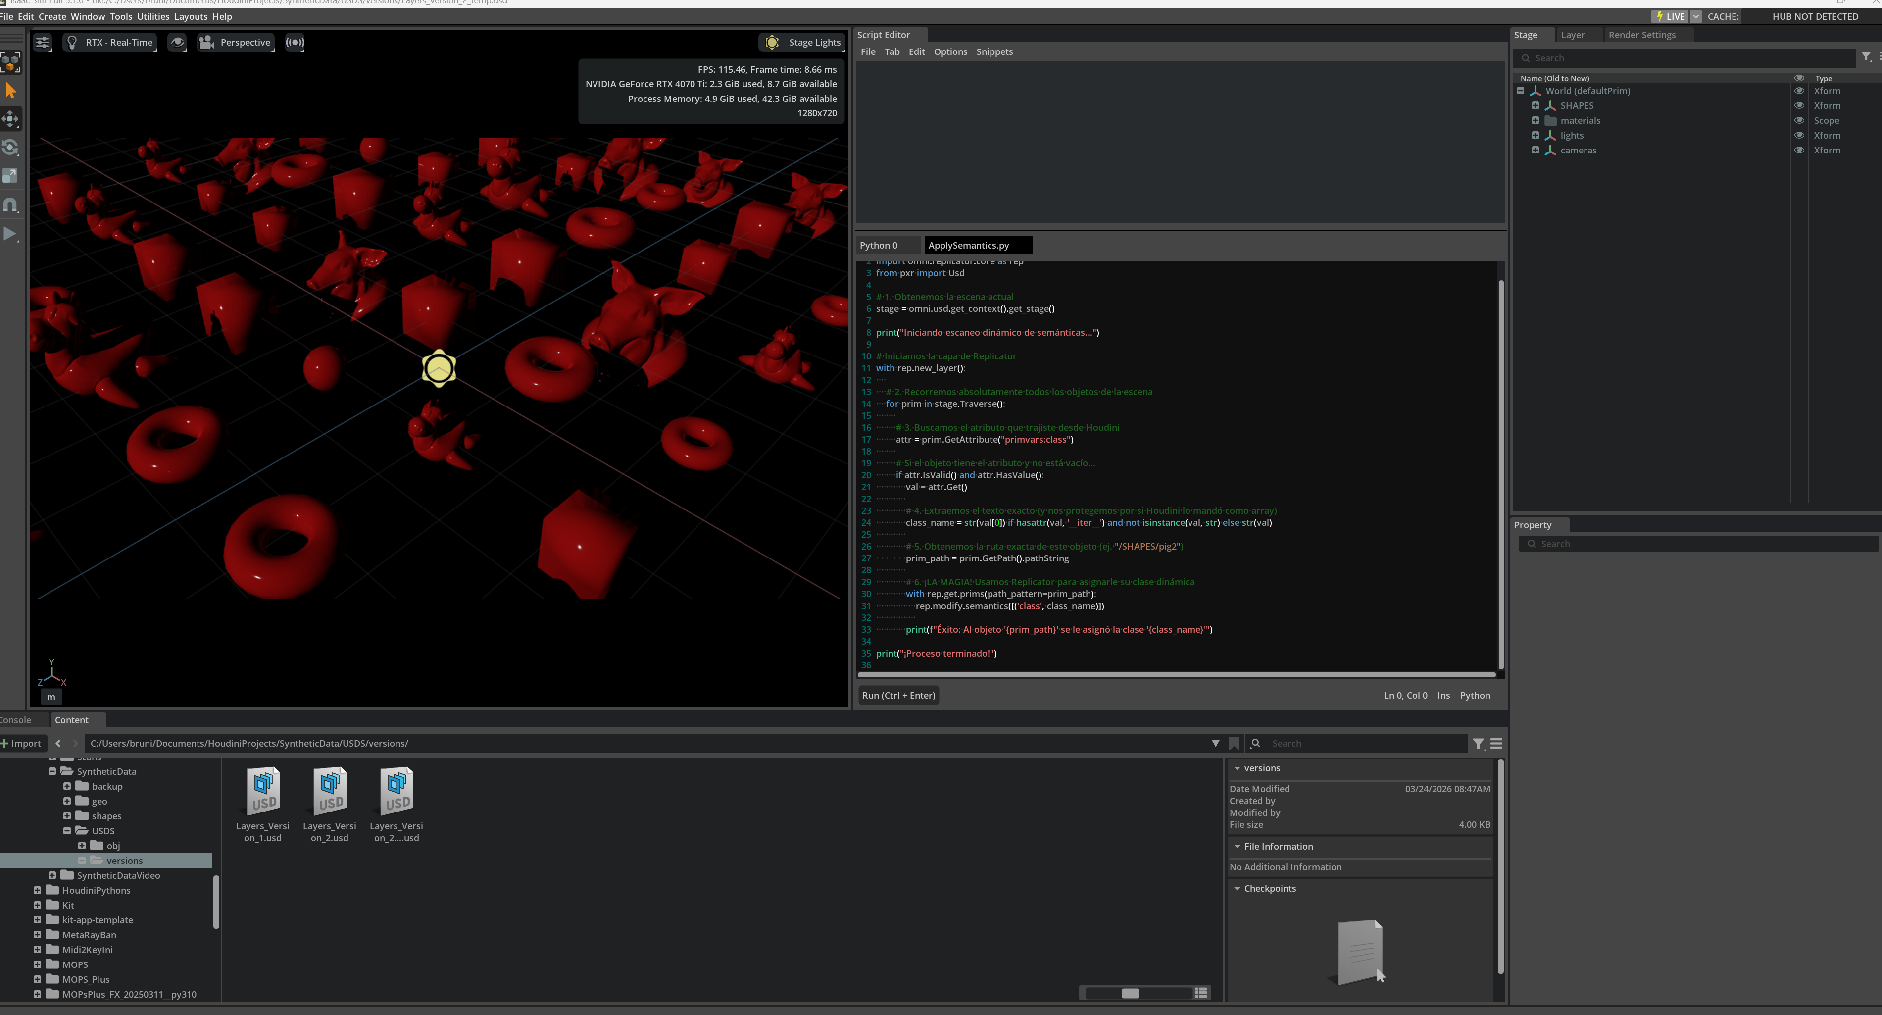Collapse the SyntheticData folder
This screenshot has height=1015, width=1882.
tap(52, 772)
